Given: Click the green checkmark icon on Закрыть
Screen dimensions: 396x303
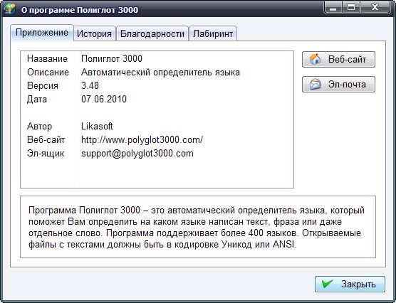Looking at the screenshot, I should click(328, 284).
